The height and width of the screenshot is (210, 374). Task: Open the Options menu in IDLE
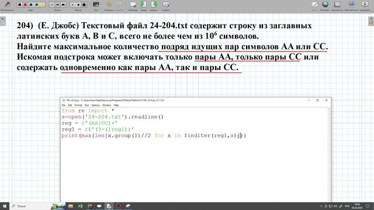(x=95, y=105)
